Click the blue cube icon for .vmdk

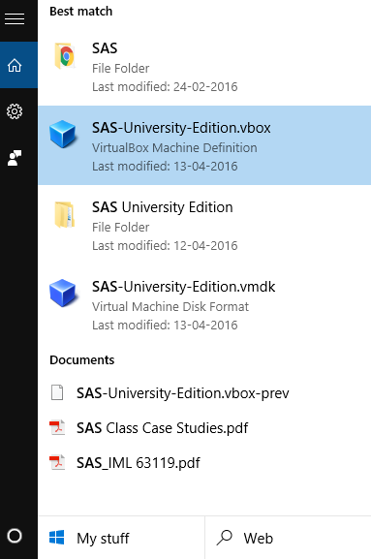(63, 293)
